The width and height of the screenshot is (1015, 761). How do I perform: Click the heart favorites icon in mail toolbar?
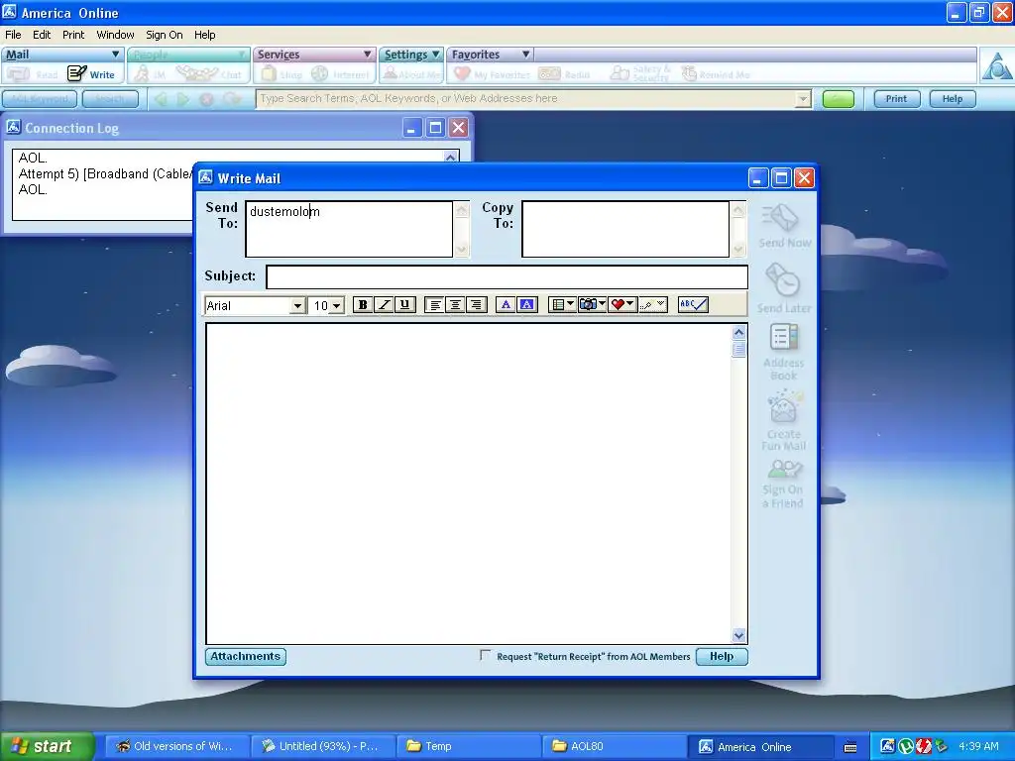pyautogui.click(x=618, y=305)
